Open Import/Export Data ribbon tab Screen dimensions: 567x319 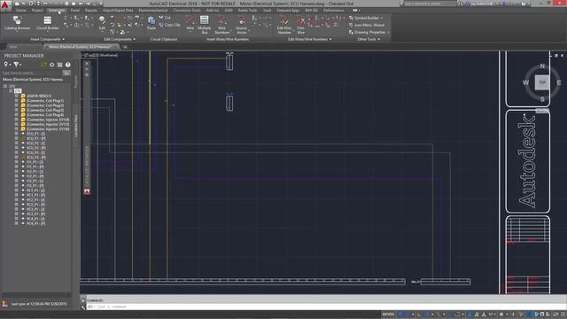point(118,11)
